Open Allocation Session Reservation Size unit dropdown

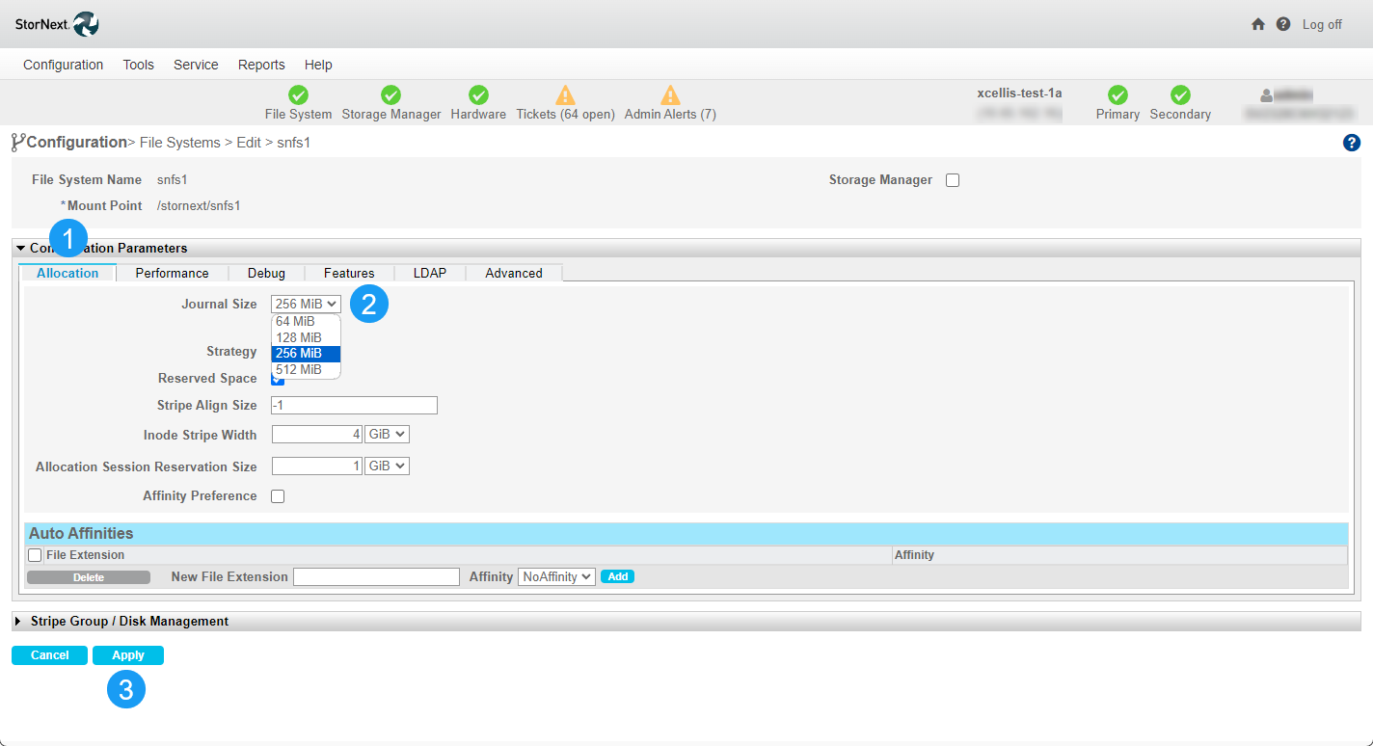387,466
